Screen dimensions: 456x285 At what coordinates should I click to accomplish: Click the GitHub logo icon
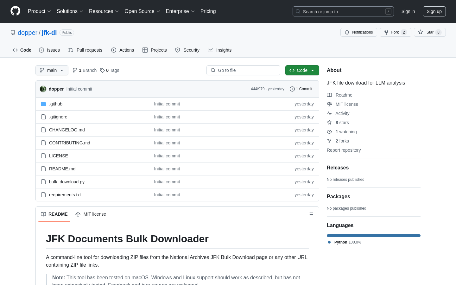(15, 11)
